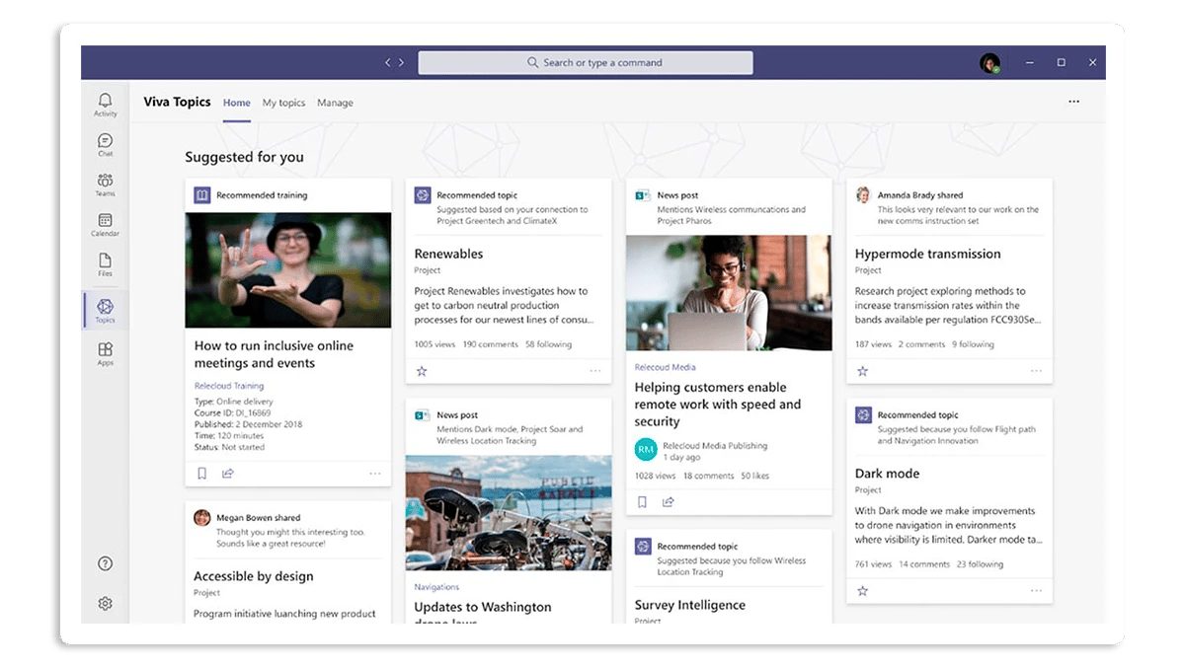Open the Relecloud Training link
1185x668 pixels.
click(x=229, y=386)
